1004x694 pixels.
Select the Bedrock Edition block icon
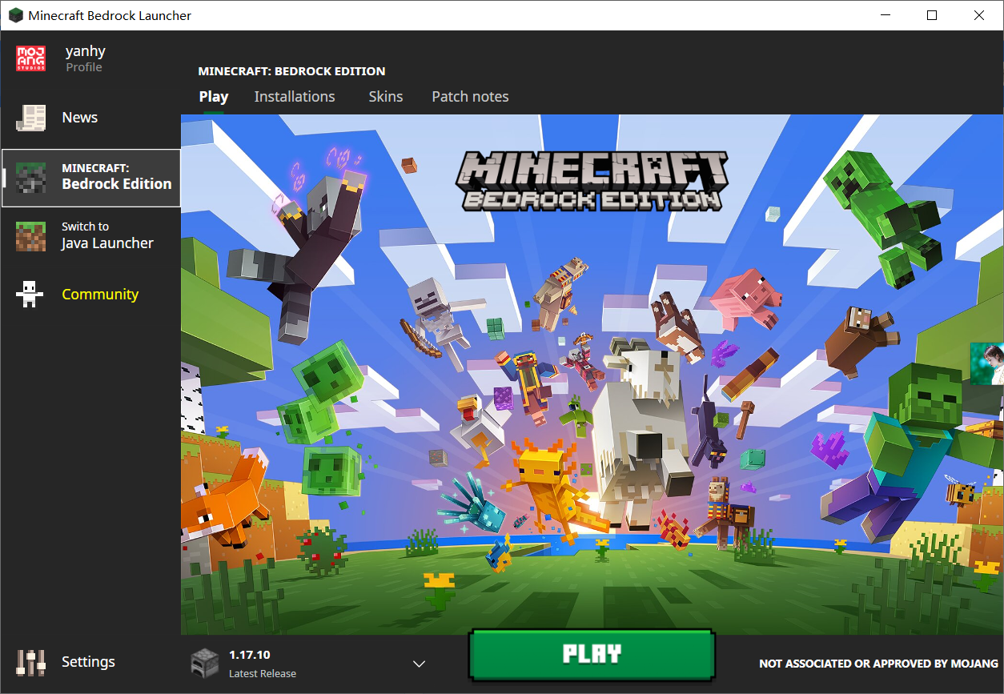pos(31,177)
